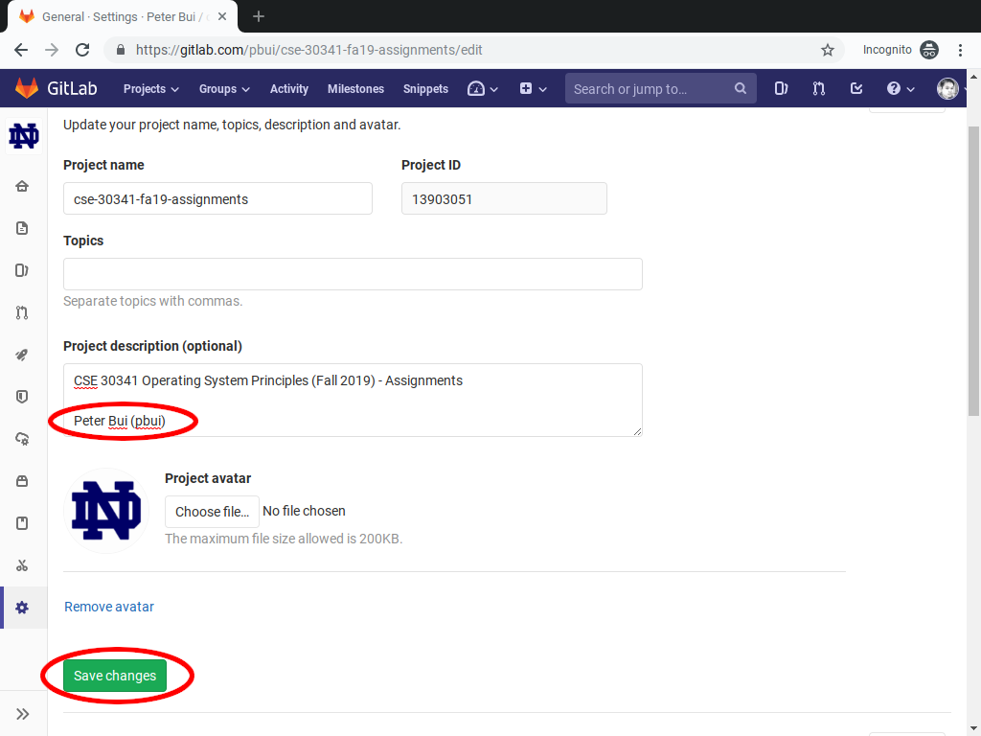Click the Incognito indicator icon
The width and height of the screenshot is (981, 736).
929,50
